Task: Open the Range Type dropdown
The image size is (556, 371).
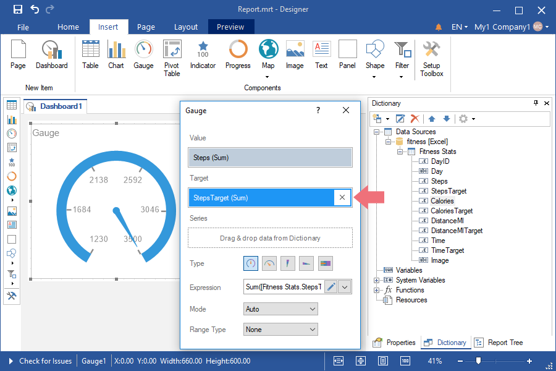Action: point(280,330)
